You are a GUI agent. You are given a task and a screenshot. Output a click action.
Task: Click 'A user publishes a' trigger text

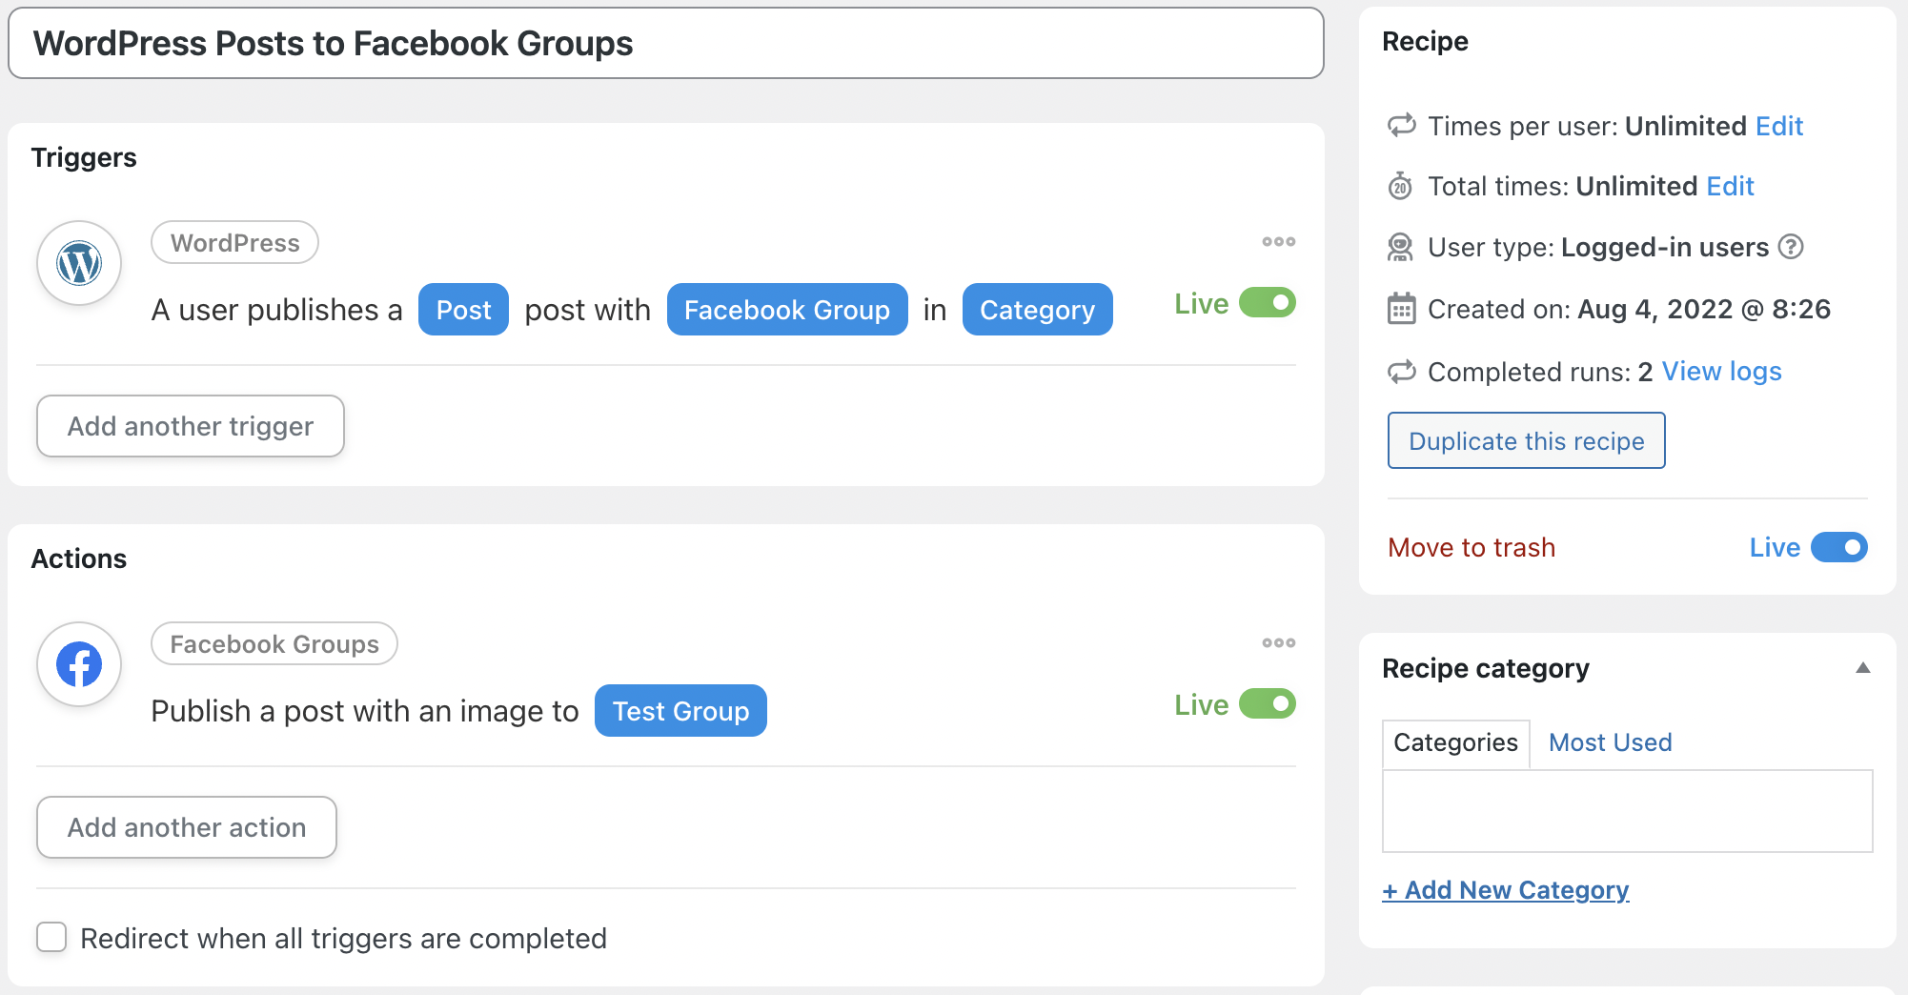click(276, 310)
